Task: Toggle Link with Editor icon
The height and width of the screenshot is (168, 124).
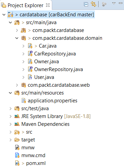Action: click(x=94, y=4)
